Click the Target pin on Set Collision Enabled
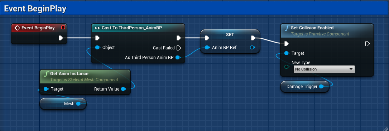Image resolution: width=389 pixels, height=131 pixels. tap(287, 53)
